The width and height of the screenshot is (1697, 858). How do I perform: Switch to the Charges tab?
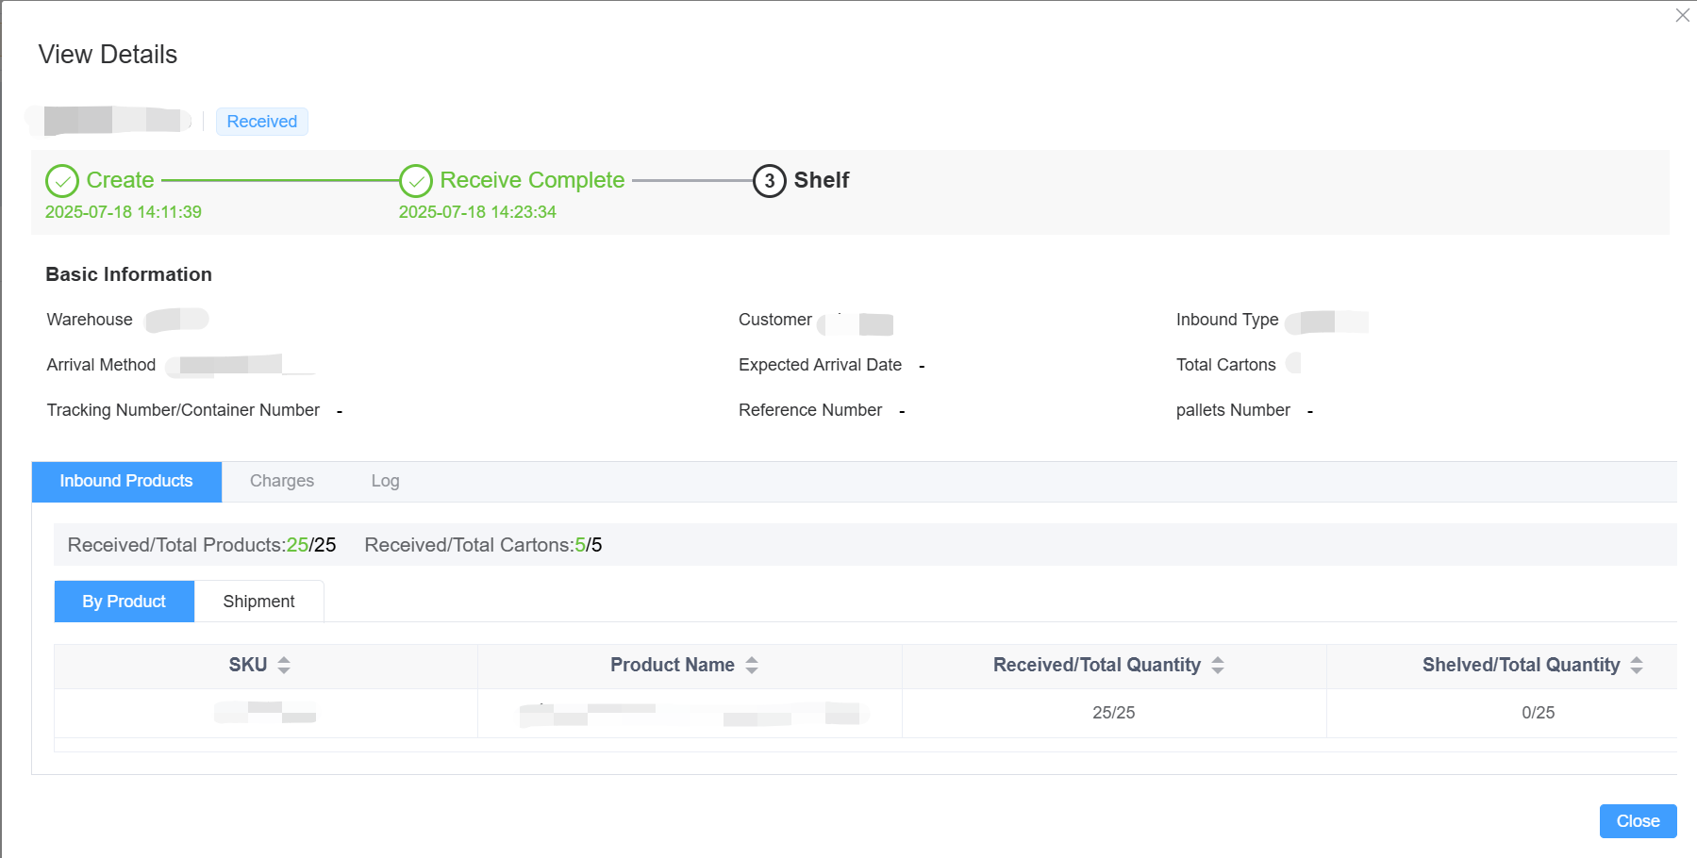point(281,481)
